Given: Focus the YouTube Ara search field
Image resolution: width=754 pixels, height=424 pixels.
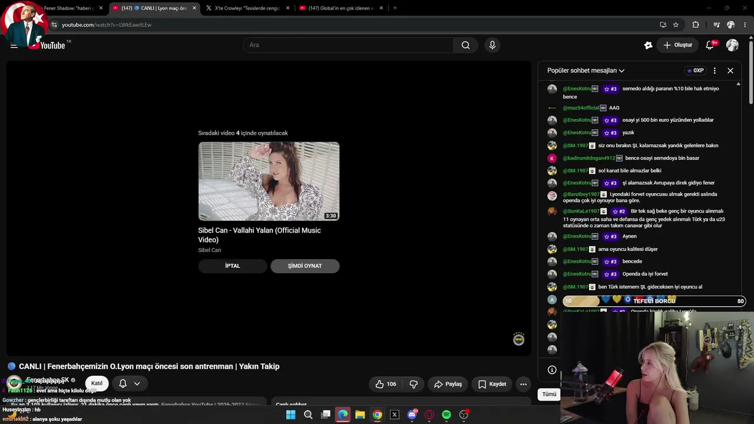Looking at the screenshot, I should coord(348,45).
